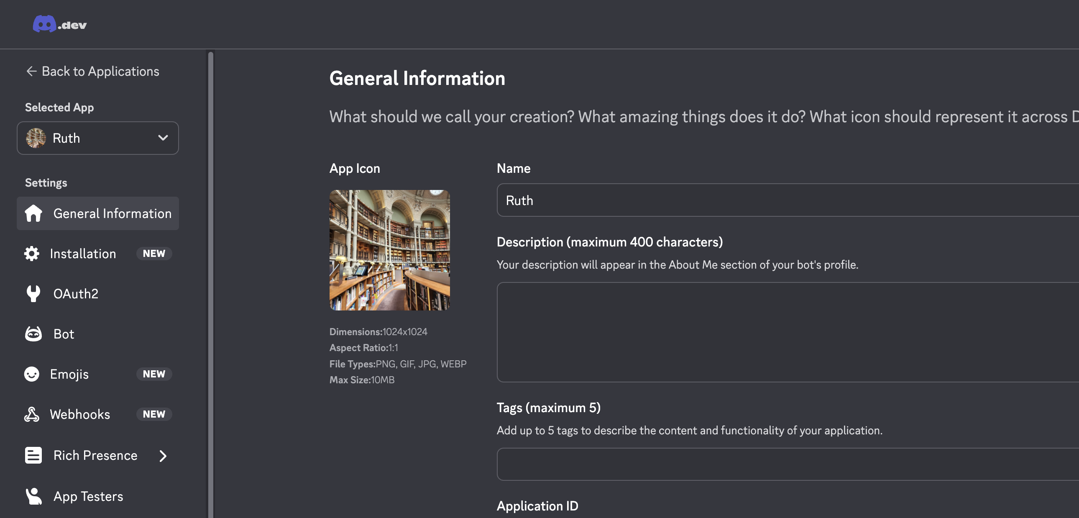This screenshot has height=518, width=1079.
Task: Click the Installation gear icon
Action: pyautogui.click(x=32, y=254)
